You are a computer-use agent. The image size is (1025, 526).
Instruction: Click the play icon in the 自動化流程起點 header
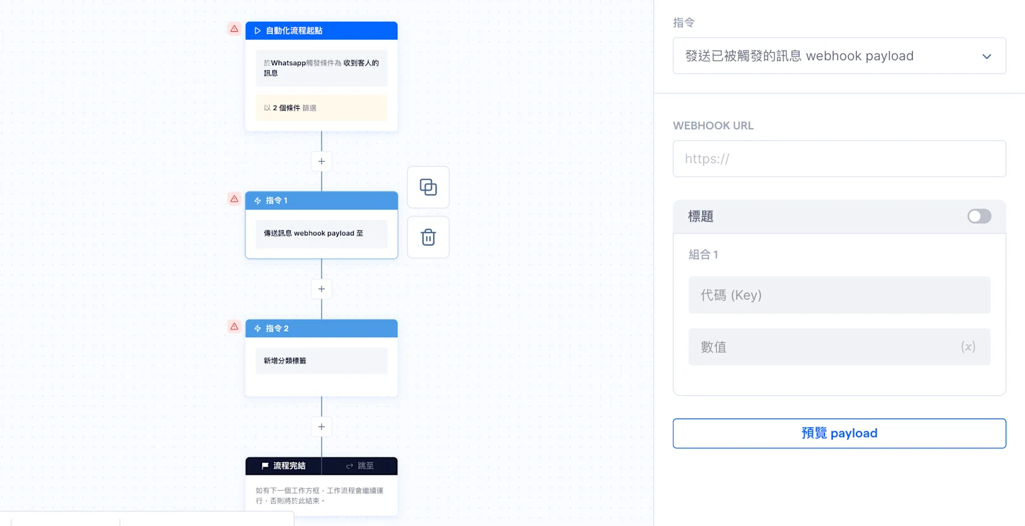(258, 30)
